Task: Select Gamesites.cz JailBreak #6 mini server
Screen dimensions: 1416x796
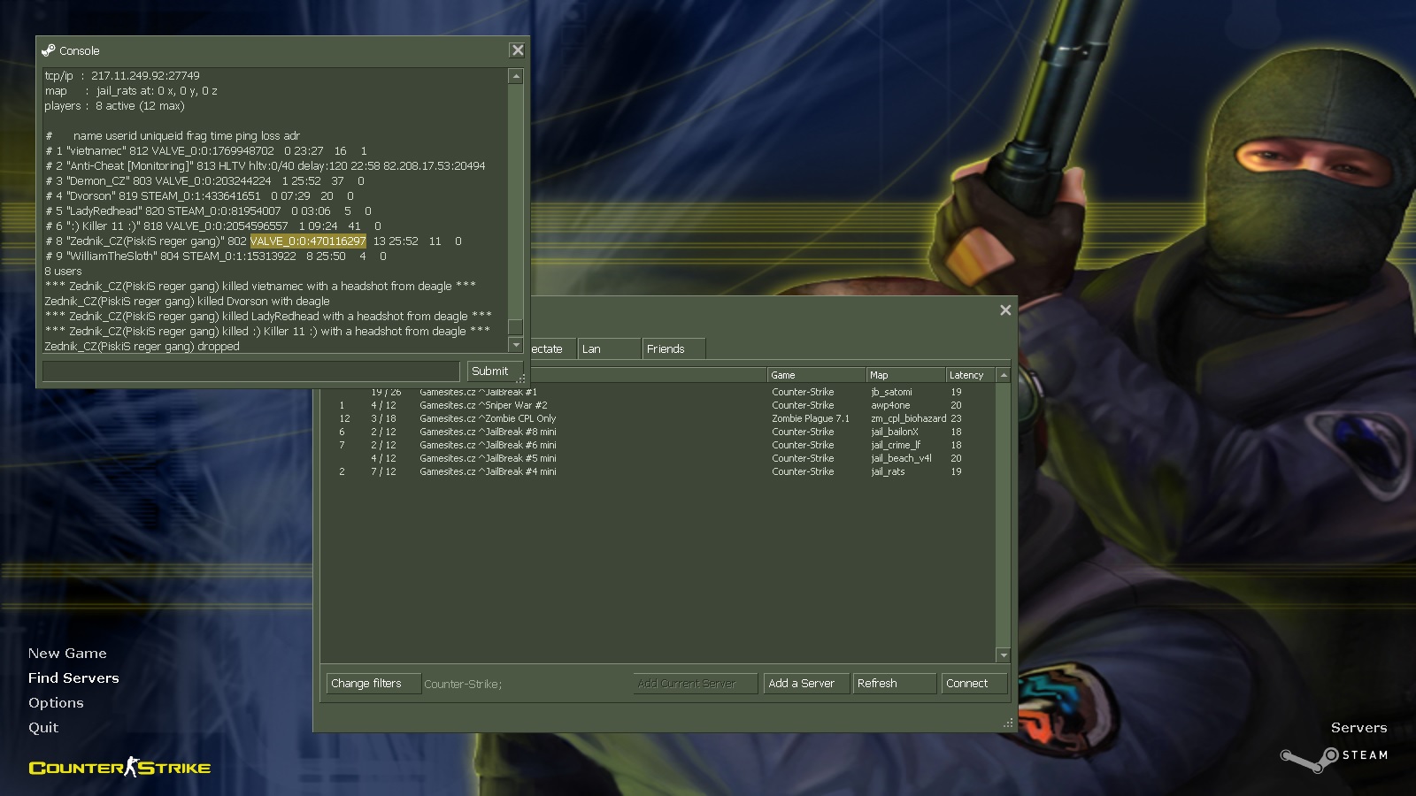Action: 659,445
